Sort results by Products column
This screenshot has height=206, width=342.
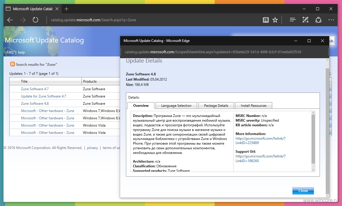click(x=90, y=81)
